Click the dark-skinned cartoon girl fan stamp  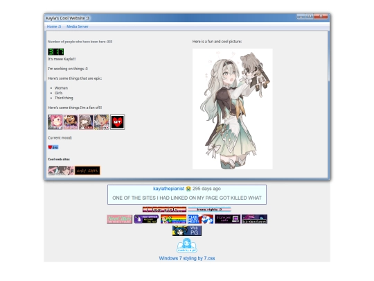tap(71, 122)
